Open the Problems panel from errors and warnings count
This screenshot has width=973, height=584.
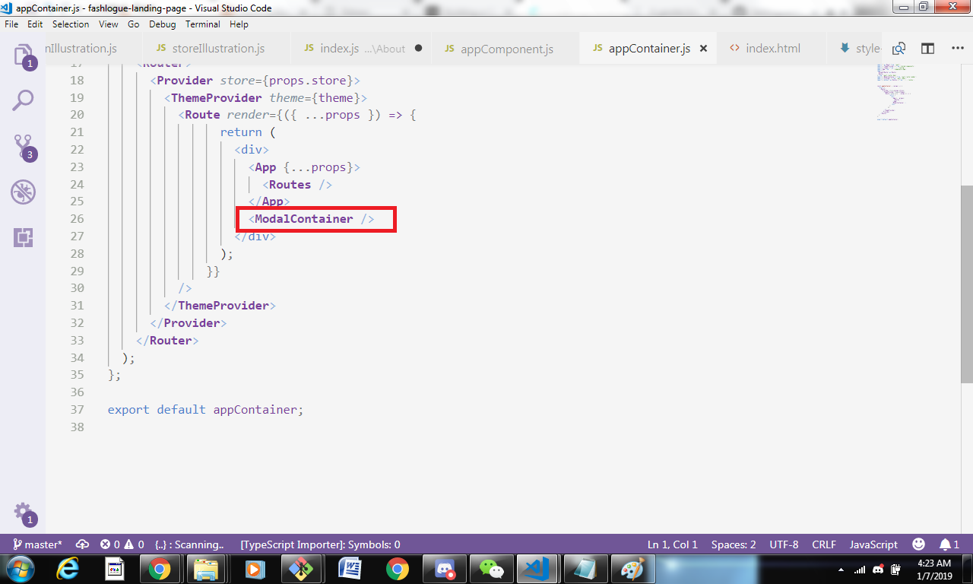[x=122, y=544]
